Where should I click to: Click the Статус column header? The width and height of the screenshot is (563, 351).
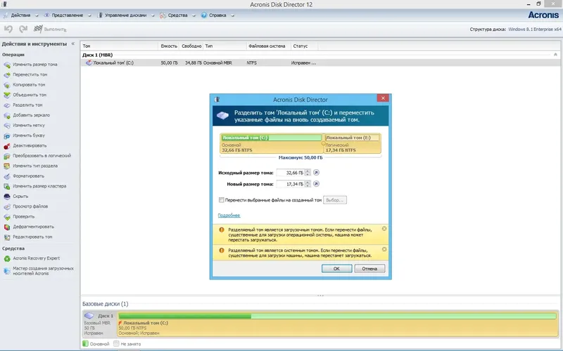(x=304, y=46)
